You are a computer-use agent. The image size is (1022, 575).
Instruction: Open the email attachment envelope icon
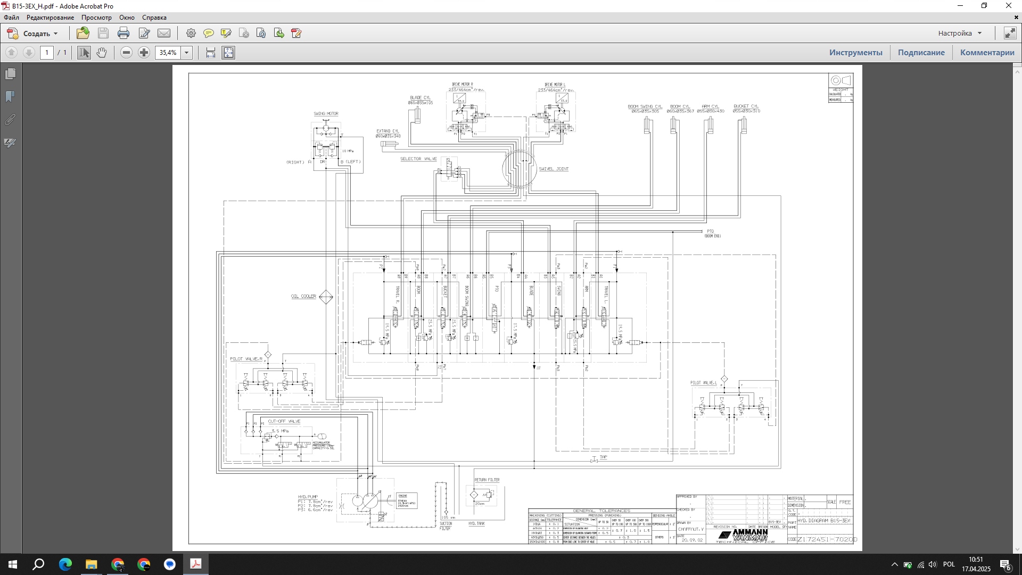coord(164,34)
